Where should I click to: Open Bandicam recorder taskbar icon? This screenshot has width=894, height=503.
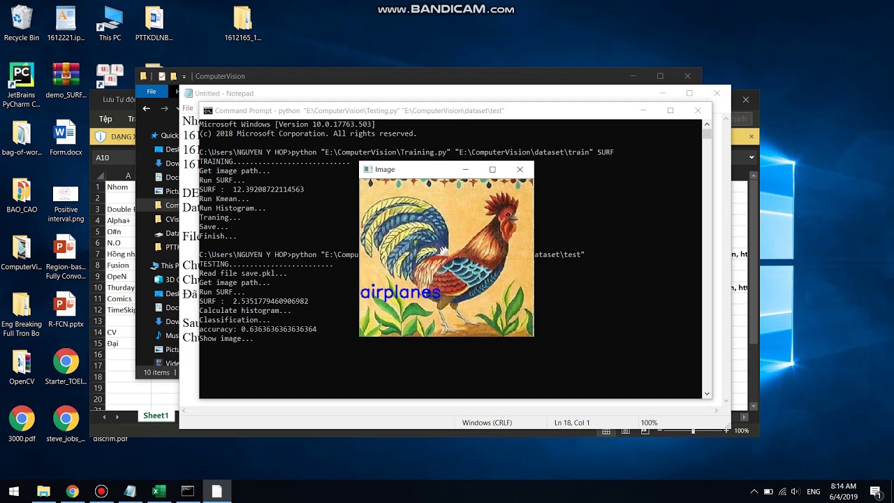click(x=101, y=491)
